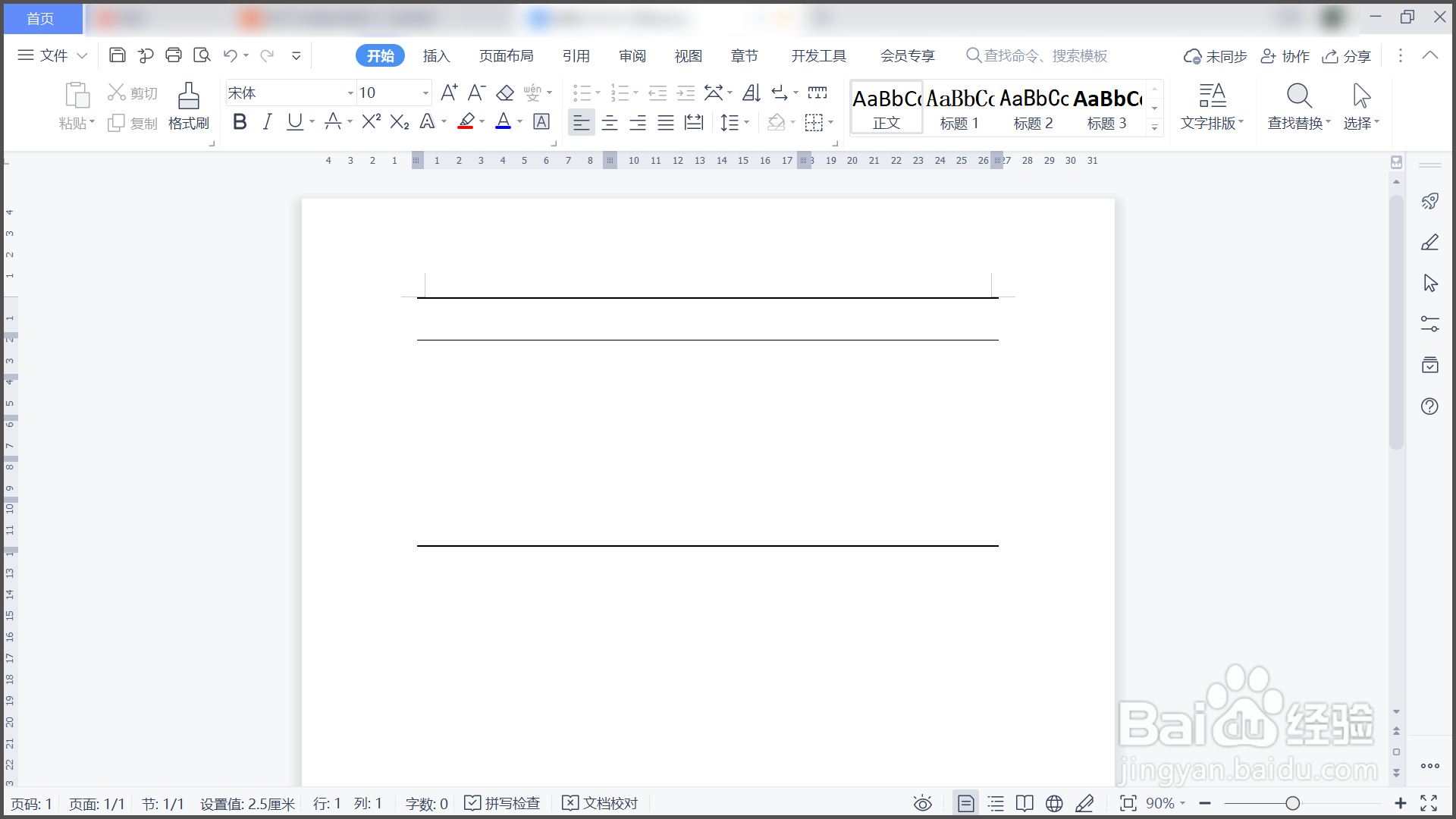The height and width of the screenshot is (819, 1456).
Task: Click the red highlight color button
Action: click(x=466, y=121)
